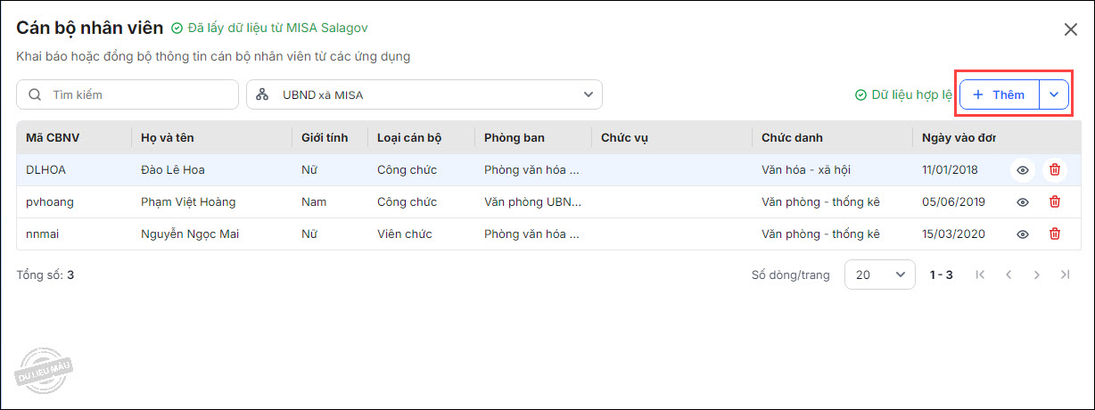This screenshot has width=1095, height=410.
Task: Click the Thêm button to add employee
Action: tap(1000, 94)
